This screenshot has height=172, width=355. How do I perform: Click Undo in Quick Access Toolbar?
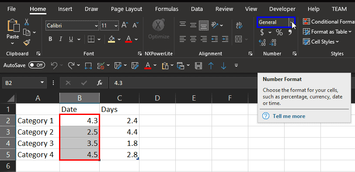point(54,65)
